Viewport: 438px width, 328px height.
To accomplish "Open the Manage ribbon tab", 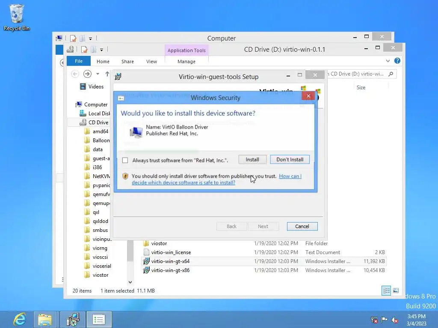I will point(186,61).
